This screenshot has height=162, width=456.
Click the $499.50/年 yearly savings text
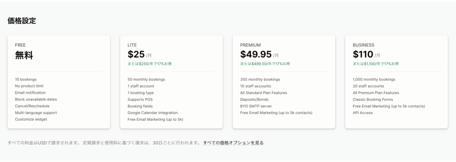[265, 64]
